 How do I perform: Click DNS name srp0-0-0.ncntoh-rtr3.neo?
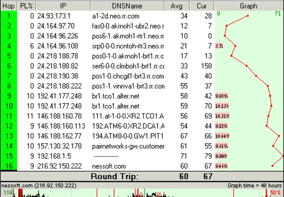[128, 46]
